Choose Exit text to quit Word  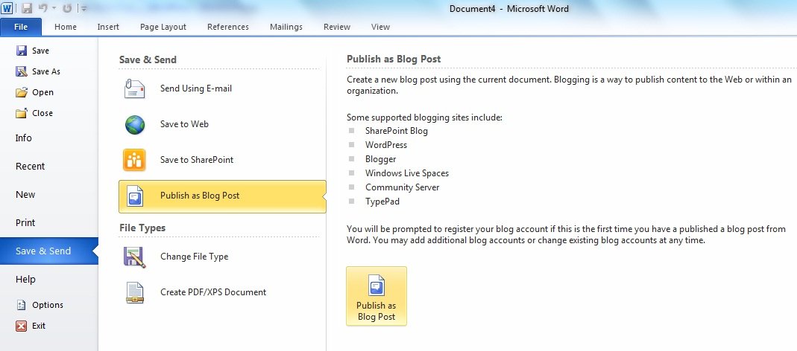click(x=39, y=326)
